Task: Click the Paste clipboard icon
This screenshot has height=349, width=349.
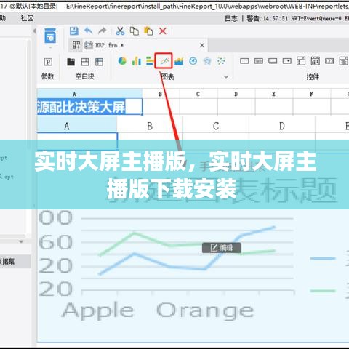Action: coord(148,31)
